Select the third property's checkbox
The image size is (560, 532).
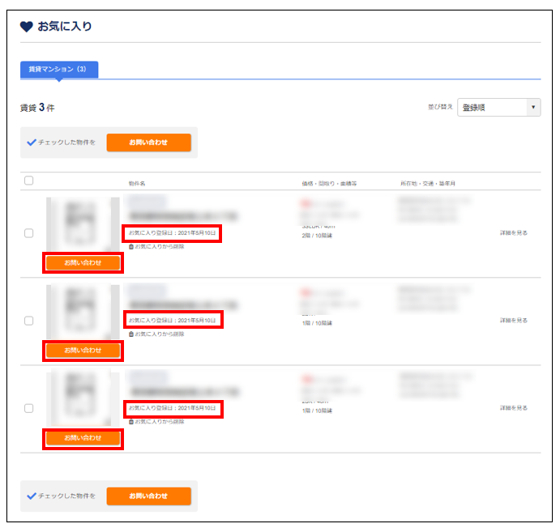(29, 408)
